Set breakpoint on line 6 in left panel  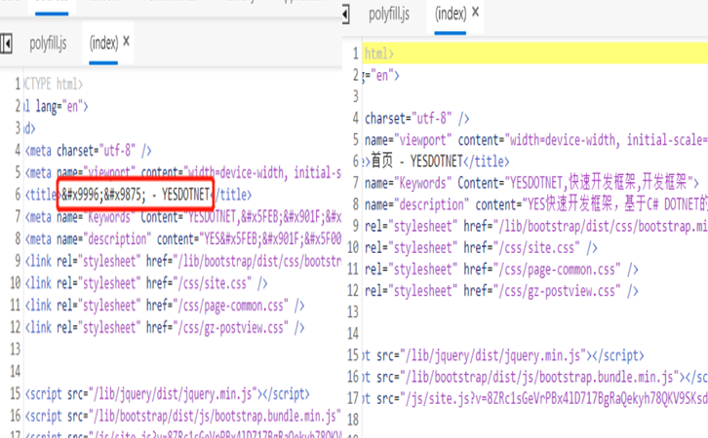(x=18, y=195)
